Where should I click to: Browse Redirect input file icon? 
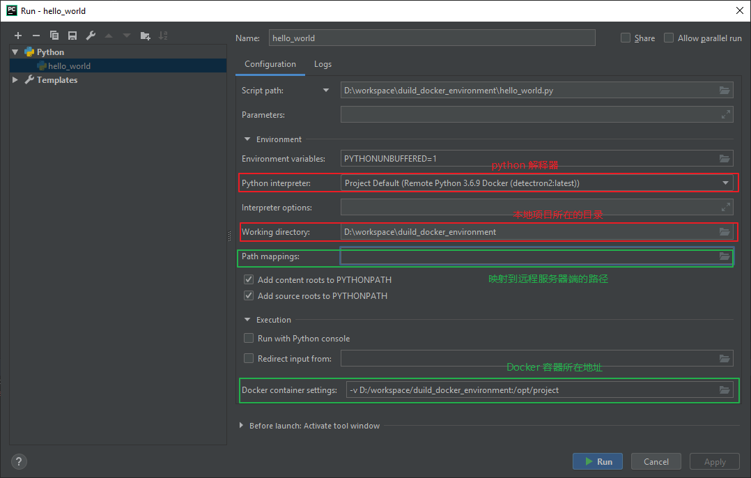(725, 358)
